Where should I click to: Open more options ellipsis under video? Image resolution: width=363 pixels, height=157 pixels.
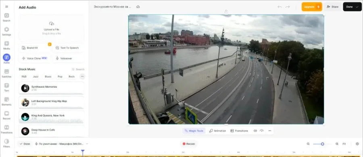[x=270, y=131]
